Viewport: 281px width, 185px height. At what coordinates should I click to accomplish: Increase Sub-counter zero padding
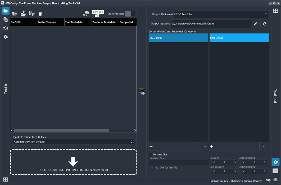[x=265, y=172]
